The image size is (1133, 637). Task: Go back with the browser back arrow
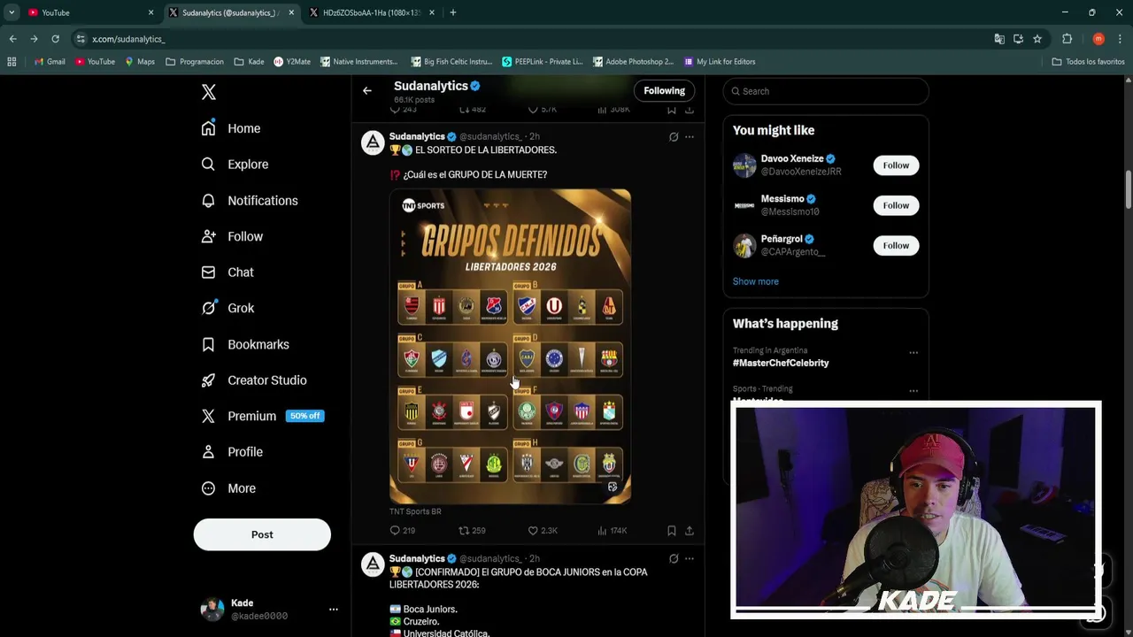click(13, 39)
